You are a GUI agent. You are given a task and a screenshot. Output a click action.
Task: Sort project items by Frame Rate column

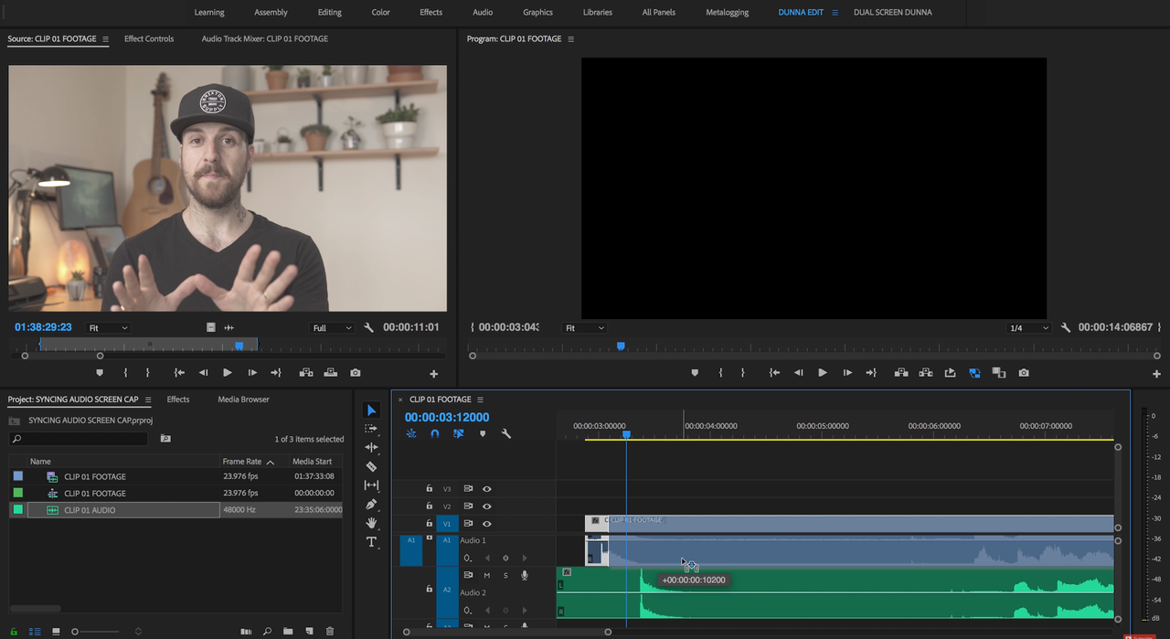[242, 462]
